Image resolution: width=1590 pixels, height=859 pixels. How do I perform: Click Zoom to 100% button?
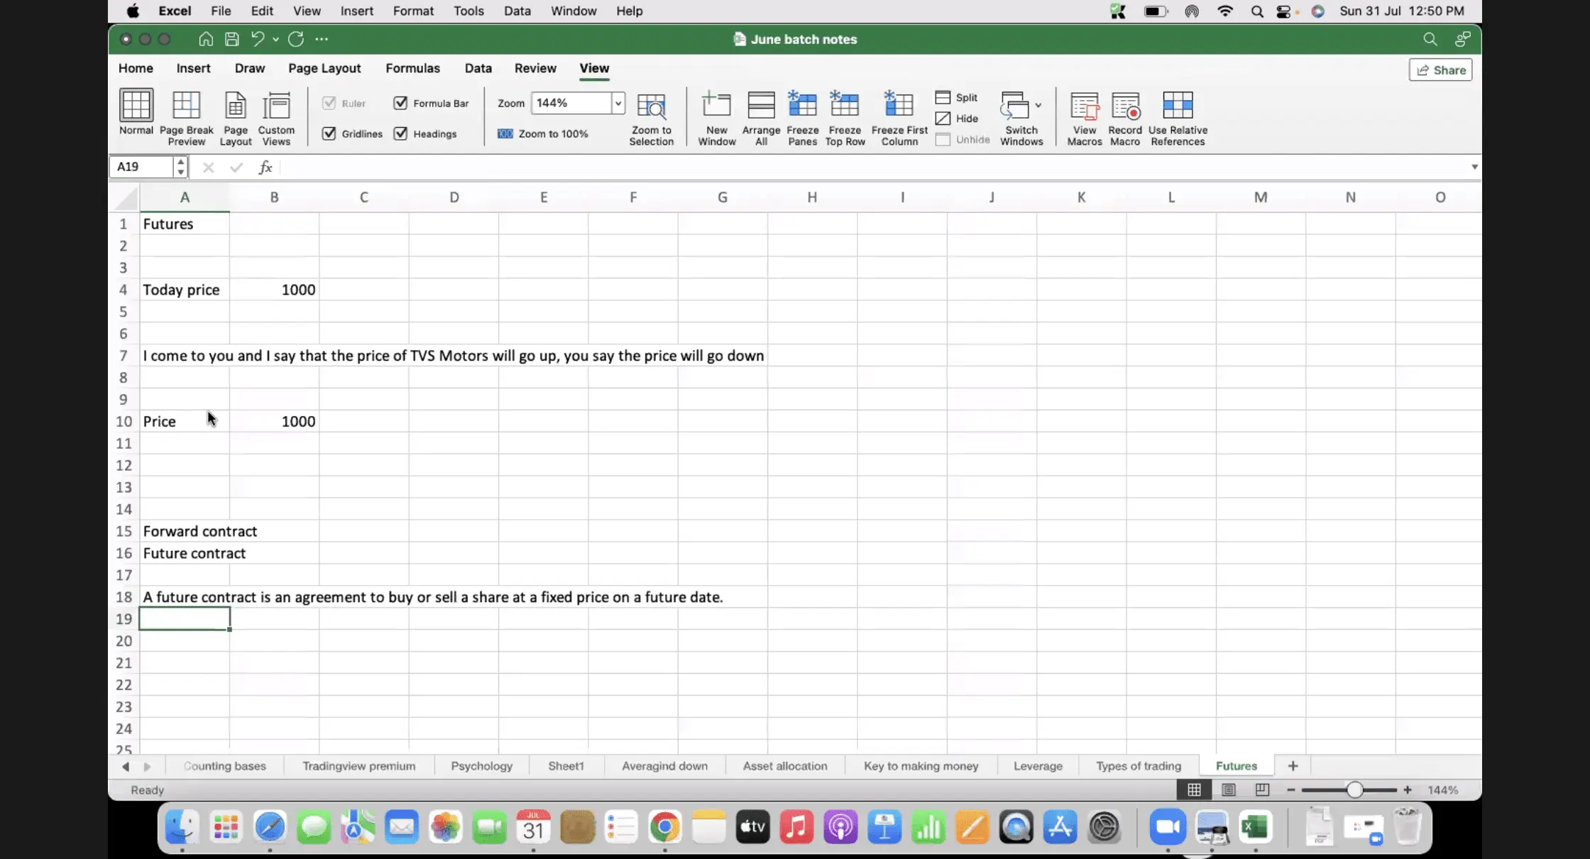[x=543, y=133]
